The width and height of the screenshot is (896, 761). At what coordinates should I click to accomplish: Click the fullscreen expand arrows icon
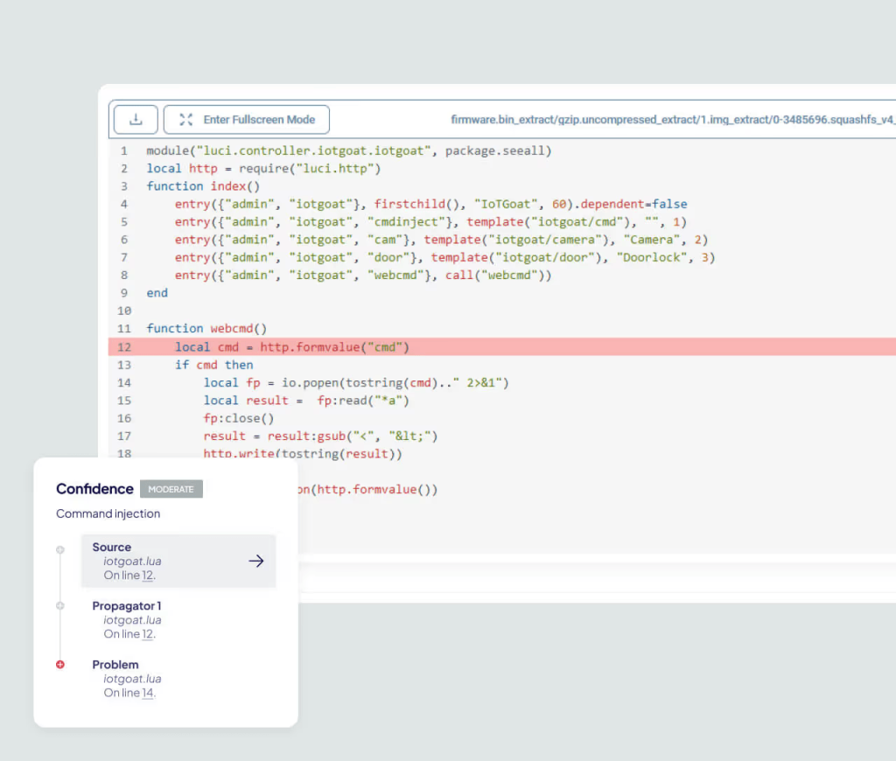coord(185,119)
